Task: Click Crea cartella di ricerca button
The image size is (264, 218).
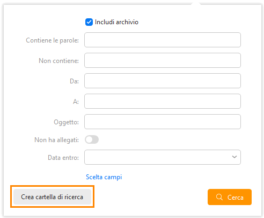Action: point(52,197)
